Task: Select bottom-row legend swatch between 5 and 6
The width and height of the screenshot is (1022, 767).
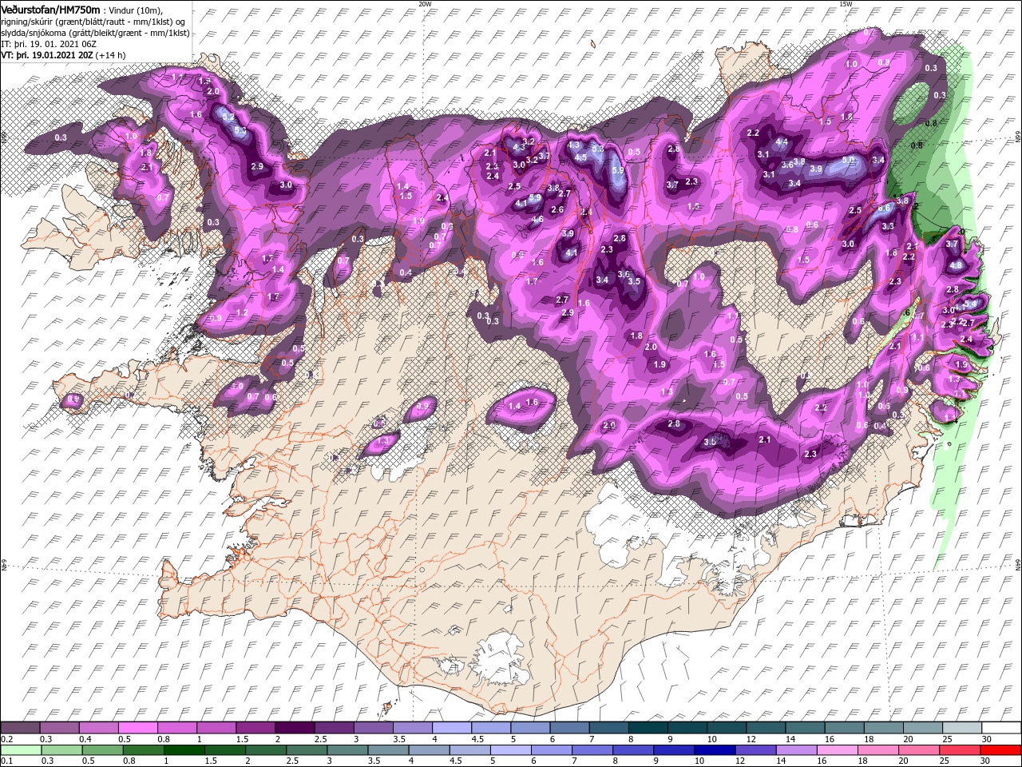Action: pyautogui.click(x=511, y=750)
